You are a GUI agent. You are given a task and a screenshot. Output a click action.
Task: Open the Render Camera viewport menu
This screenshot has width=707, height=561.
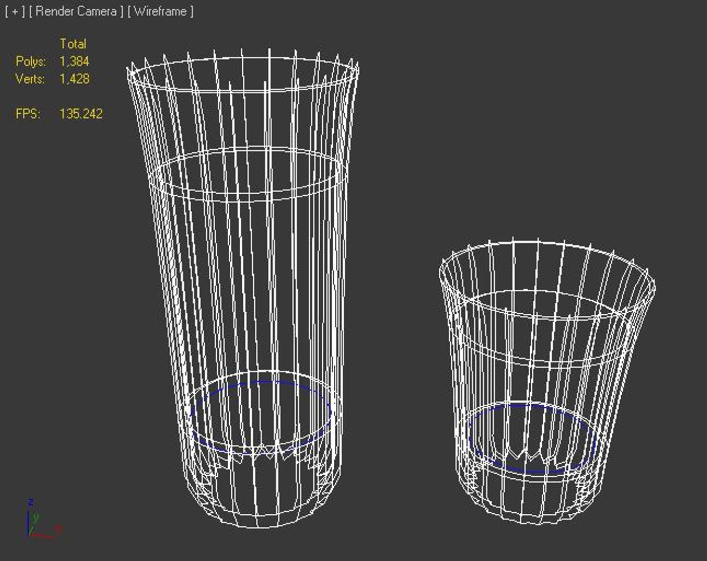click(76, 11)
